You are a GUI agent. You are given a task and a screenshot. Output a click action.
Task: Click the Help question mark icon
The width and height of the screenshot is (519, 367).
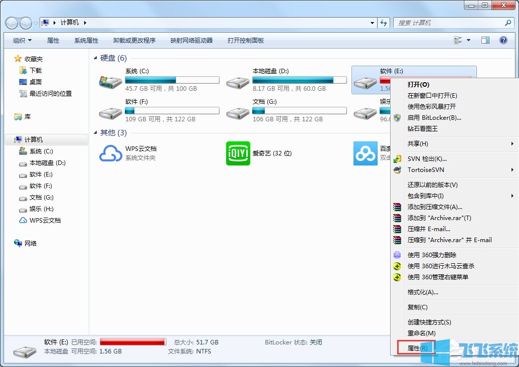[x=503, y=40]
